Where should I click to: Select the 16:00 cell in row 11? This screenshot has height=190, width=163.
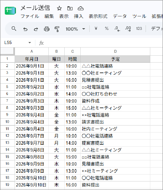[x=73, y=129]
